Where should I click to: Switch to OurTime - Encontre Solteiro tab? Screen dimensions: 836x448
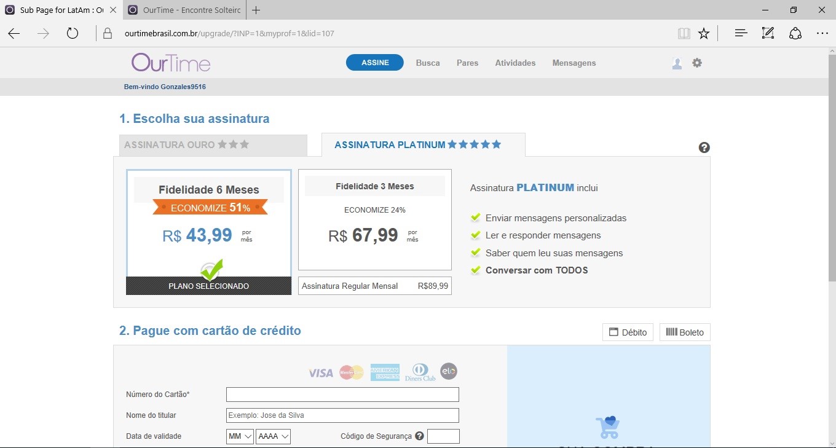(184, 10)
